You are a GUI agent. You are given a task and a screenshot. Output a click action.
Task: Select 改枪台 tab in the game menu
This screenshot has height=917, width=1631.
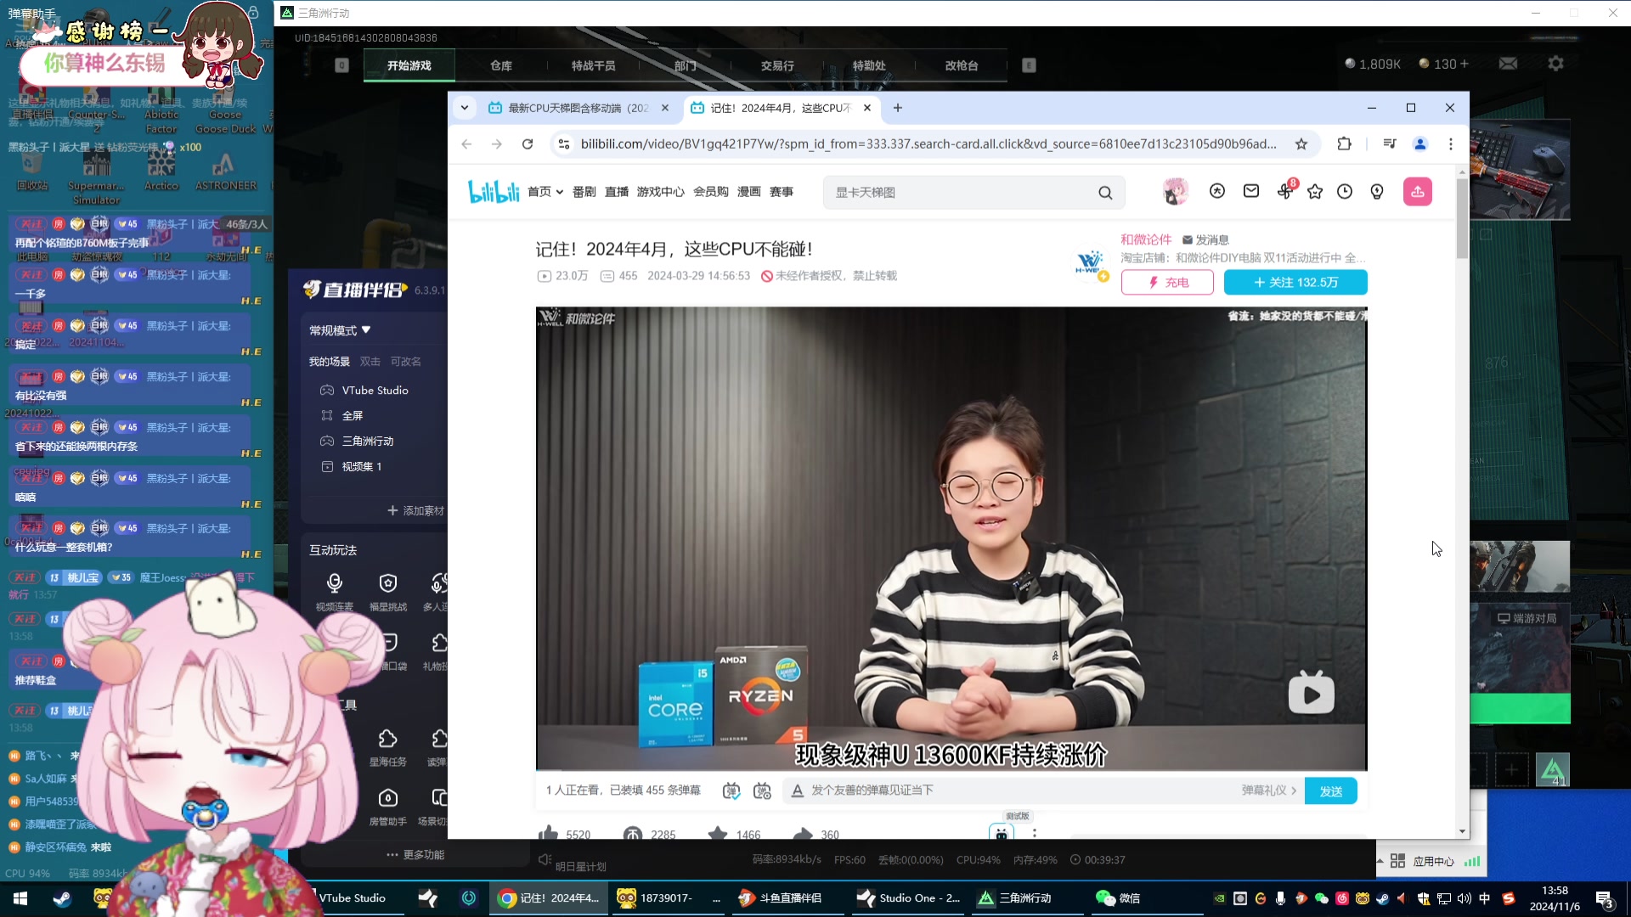(x=962, y=65)
